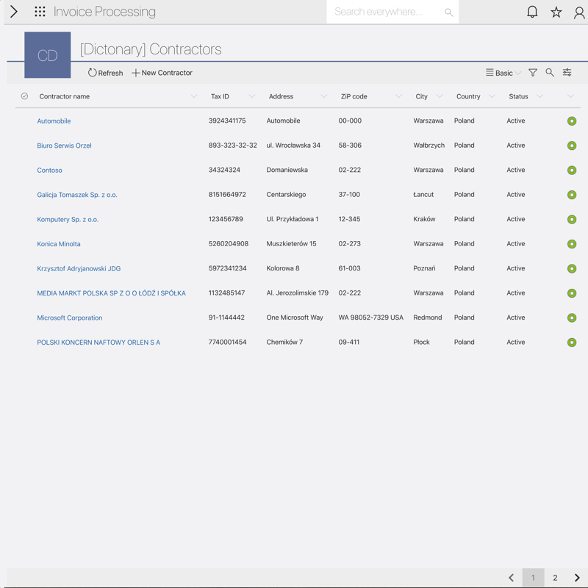588x588 pixels.
Task: Click the filter funnel icon
Action: (533, 73)
